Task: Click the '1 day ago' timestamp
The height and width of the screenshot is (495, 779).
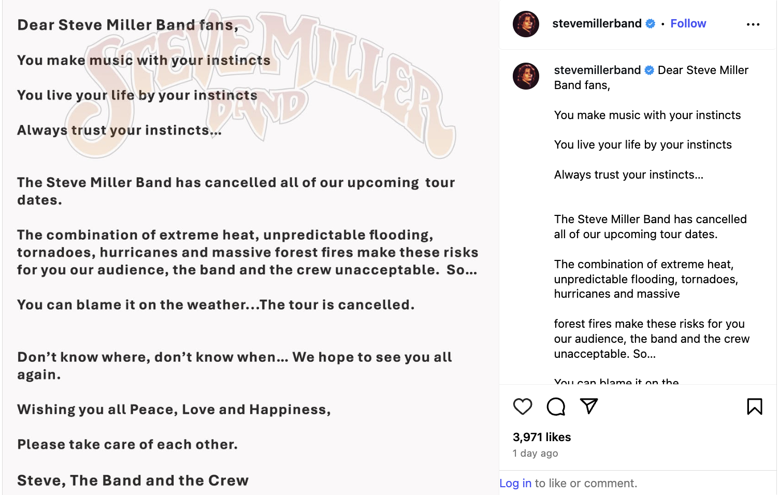Action: point(535,454)
